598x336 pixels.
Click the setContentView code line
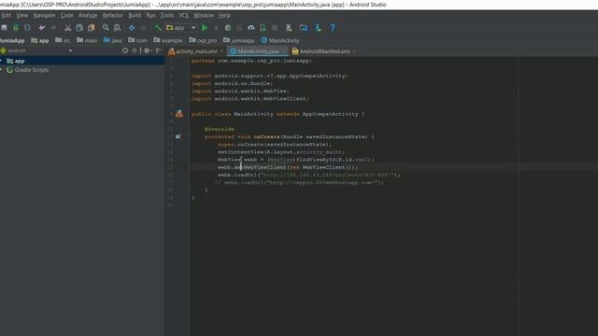[x=281, y=152]
